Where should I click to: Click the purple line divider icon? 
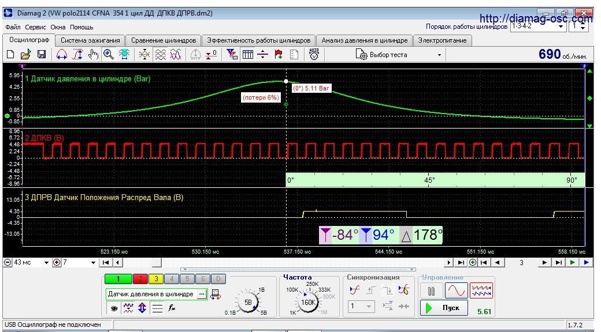[x=262, y=54]
